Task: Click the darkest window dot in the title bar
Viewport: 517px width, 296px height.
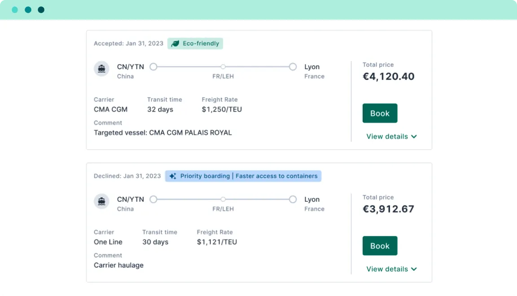Action: pos(41,10)
